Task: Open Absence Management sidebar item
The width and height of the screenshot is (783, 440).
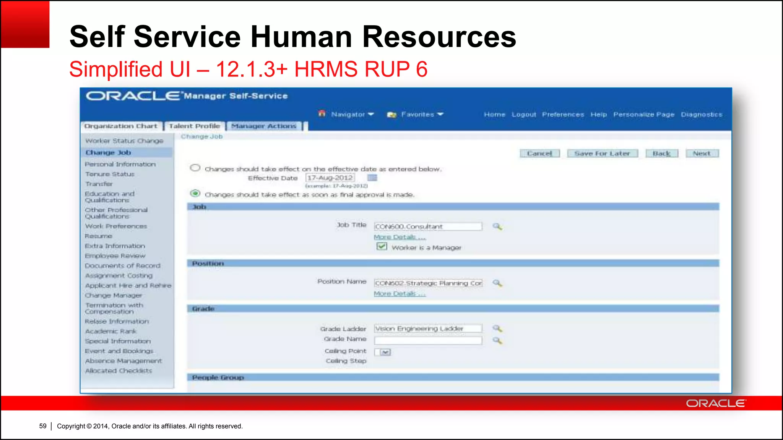Action: pyautogui.click(x=123, y=361)
